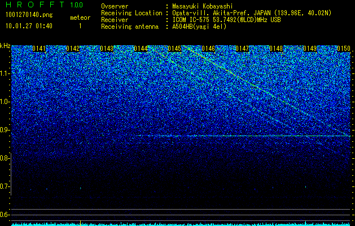The width and height of the screenshot is (355, 226).
Task: Select the meteor count value 1
Action: (80, 26)
